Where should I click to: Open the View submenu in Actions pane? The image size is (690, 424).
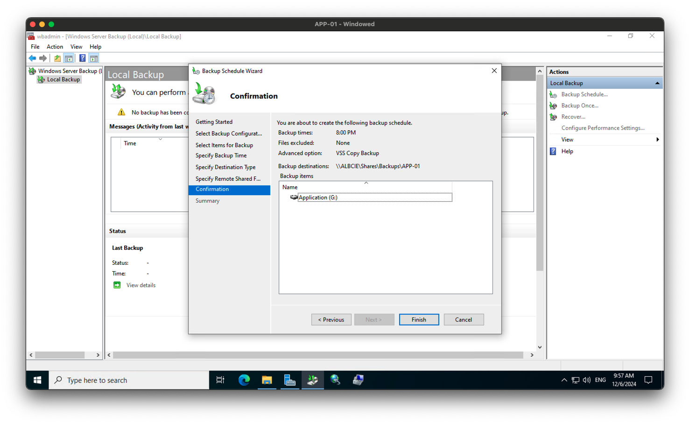click(x=567, y=139)
